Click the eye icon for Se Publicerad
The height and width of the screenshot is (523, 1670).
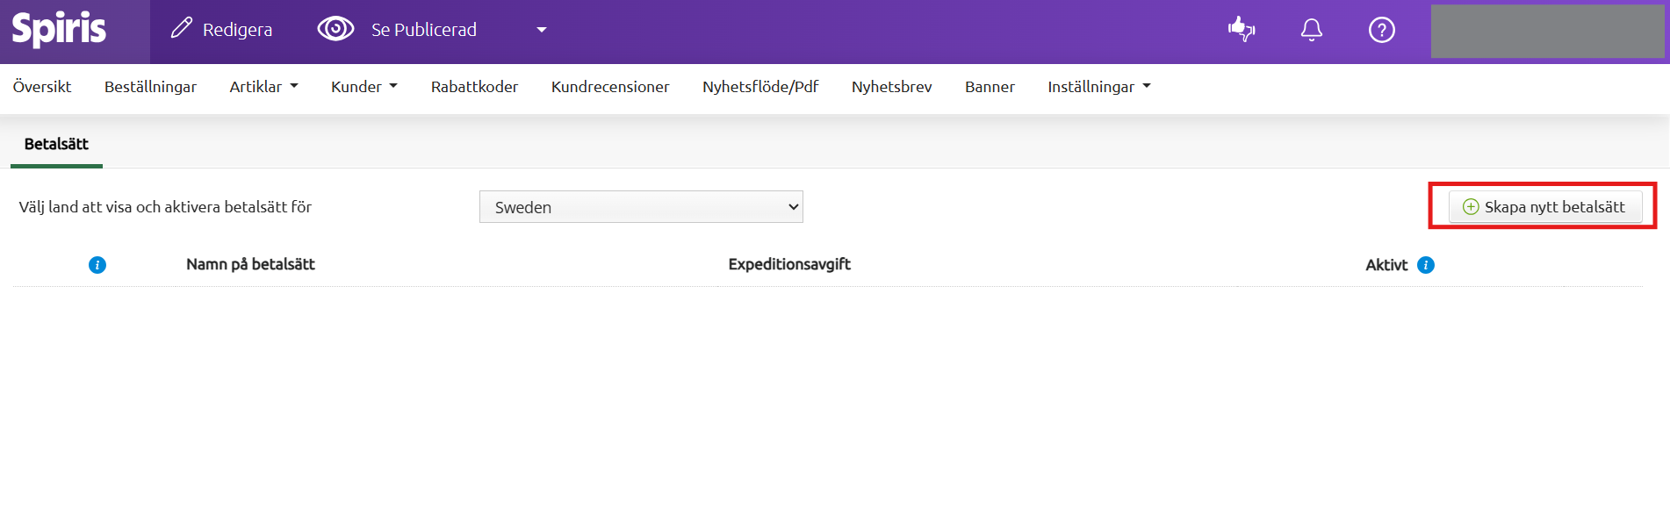[x=335, y=29]
